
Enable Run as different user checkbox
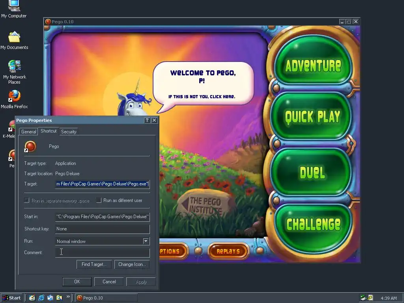pyautogui.click(x=98, y=200)
